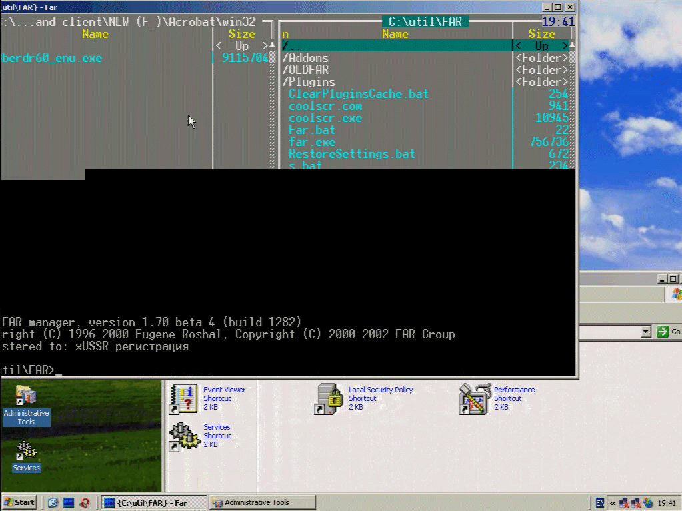Click the Windows logo throbber in explorer window
The width and height of the screenshot is (682, 511).
point(677,294)
